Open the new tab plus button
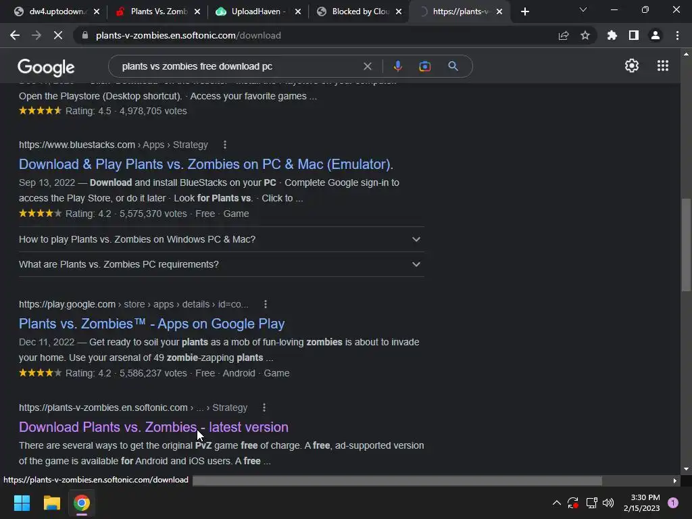Viewport: 692px width, 519px height. 524,12
